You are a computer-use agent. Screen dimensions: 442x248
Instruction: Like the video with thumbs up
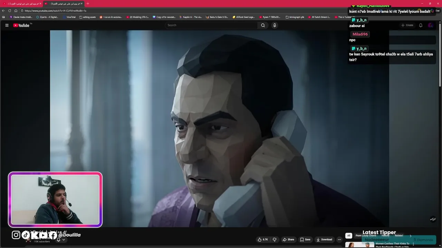tap(263, 239)
